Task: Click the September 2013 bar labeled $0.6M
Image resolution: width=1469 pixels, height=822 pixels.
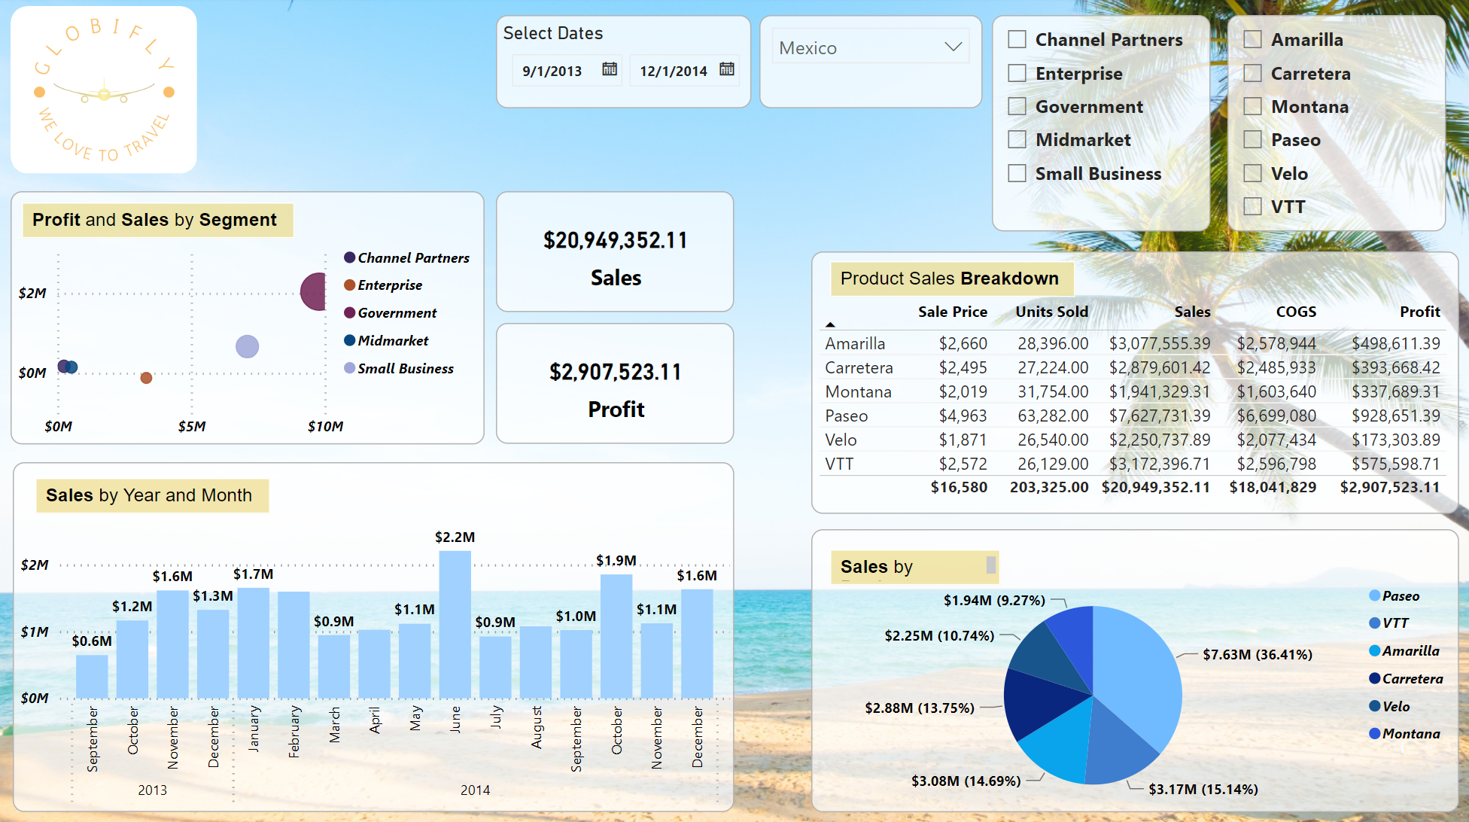Action: pos(92,677)
